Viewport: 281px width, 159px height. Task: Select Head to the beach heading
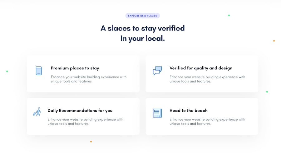(188, 110)
